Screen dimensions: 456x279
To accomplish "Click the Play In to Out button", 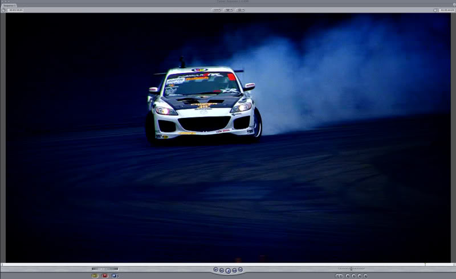I will pyautogui.click(x=222, y=270).
